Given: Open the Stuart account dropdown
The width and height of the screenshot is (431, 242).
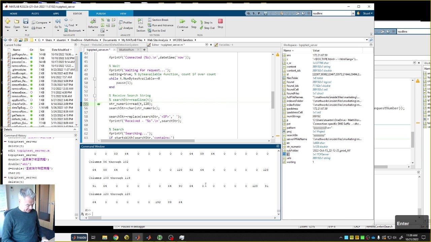Looking at the screenshot, I should pyautogui.click(x=368, y=13).
